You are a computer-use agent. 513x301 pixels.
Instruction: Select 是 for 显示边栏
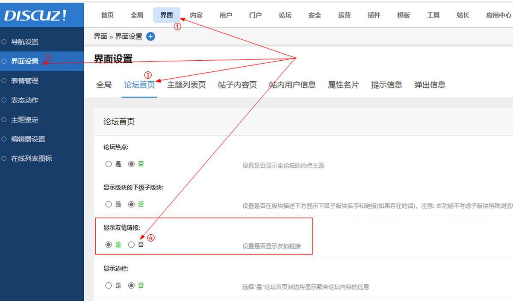[x=109, y=285]
